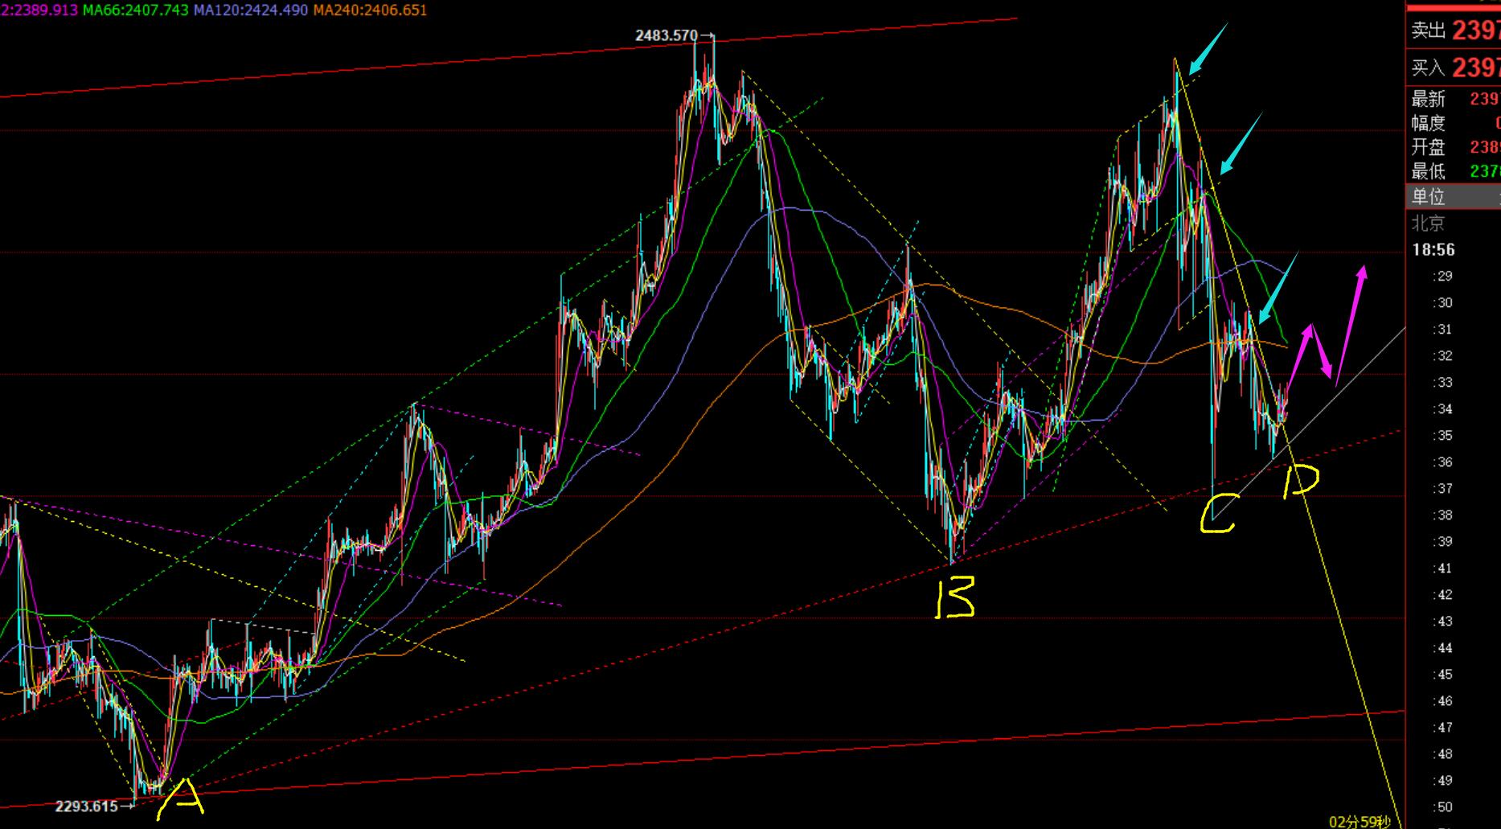Click the 买入 buy price row
The image size is (1501, 829).
coord(1454,68)
